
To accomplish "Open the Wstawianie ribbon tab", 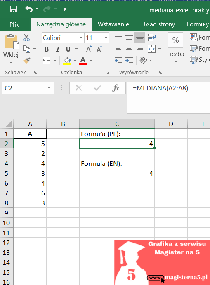I will (113, 24).
